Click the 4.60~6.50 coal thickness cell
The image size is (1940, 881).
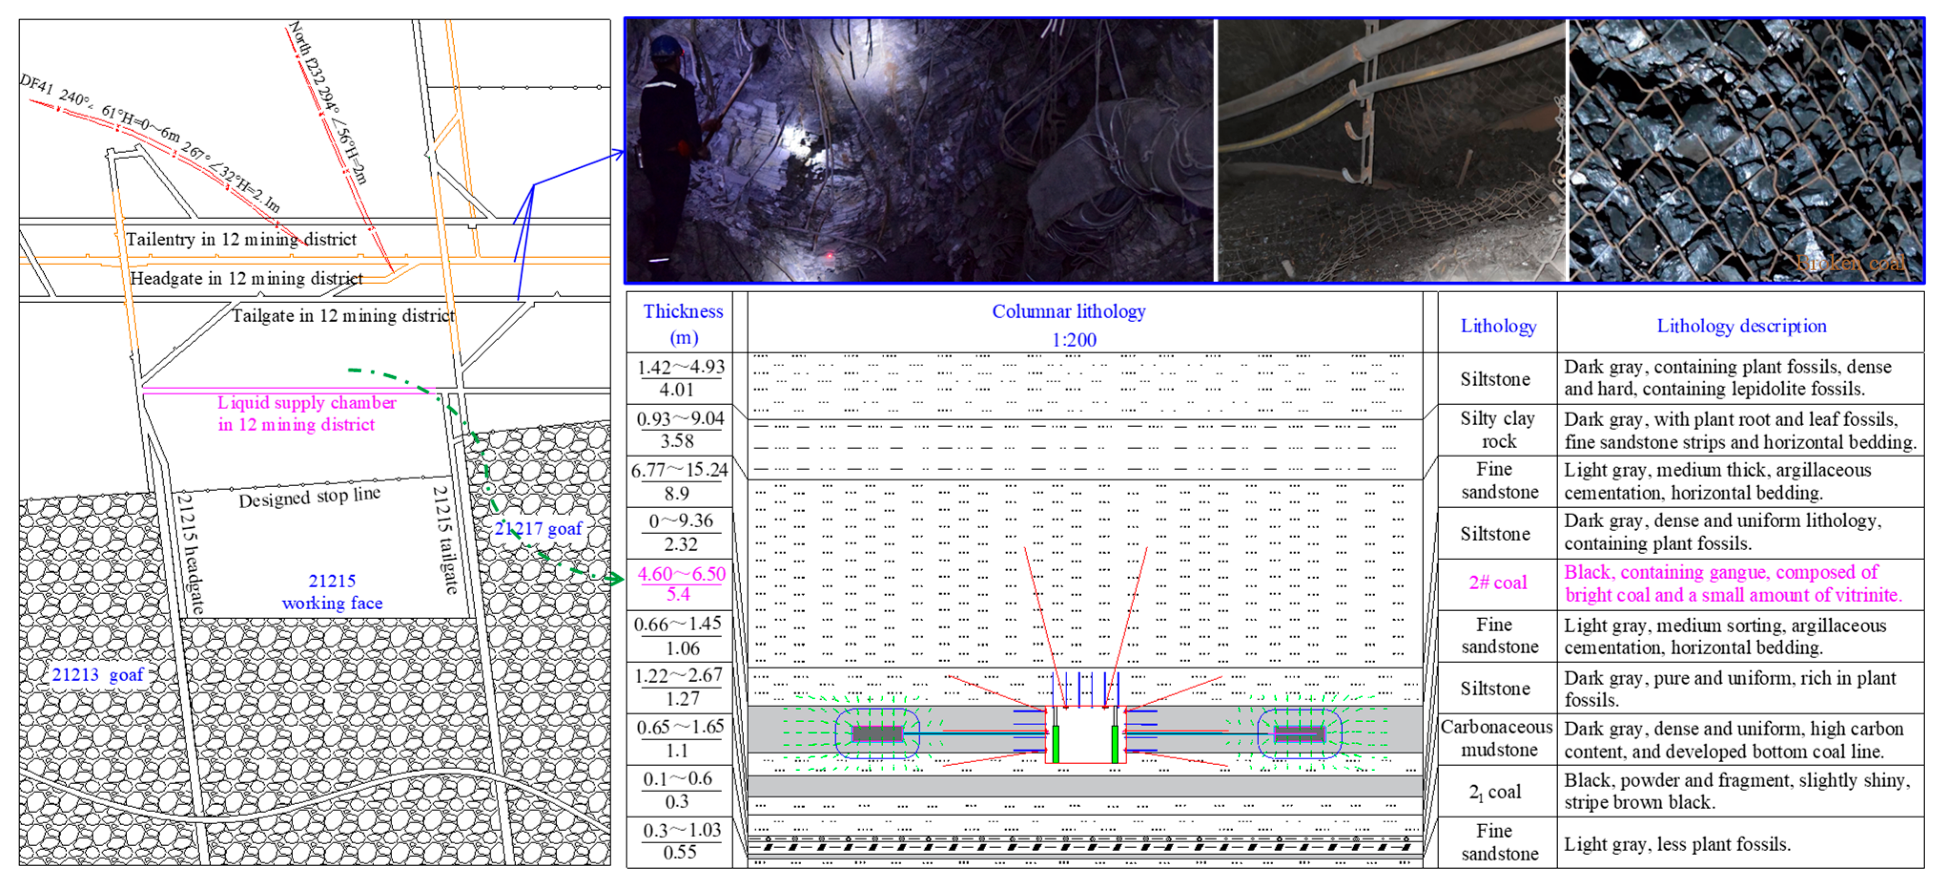[x=680, y=584]
